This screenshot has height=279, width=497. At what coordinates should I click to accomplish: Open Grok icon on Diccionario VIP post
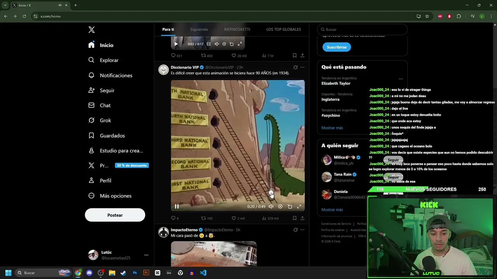295,67
